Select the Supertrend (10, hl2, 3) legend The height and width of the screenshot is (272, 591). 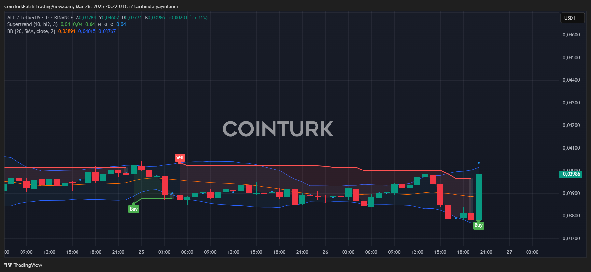pyautogui.click(x=33, y=24)
